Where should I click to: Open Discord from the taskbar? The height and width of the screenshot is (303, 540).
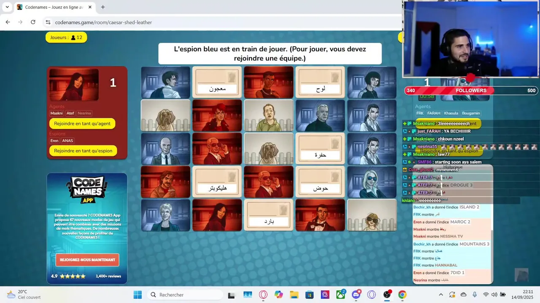point(356,295)
